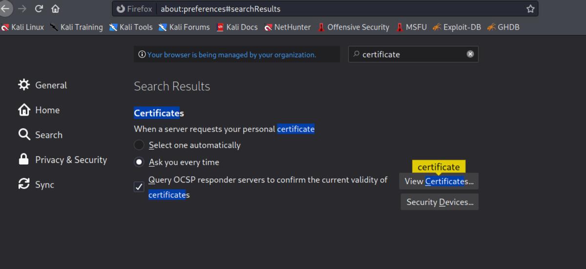Open the Home preferences category
The height and width of the screenshot is (269, 586).
[39, 110]
